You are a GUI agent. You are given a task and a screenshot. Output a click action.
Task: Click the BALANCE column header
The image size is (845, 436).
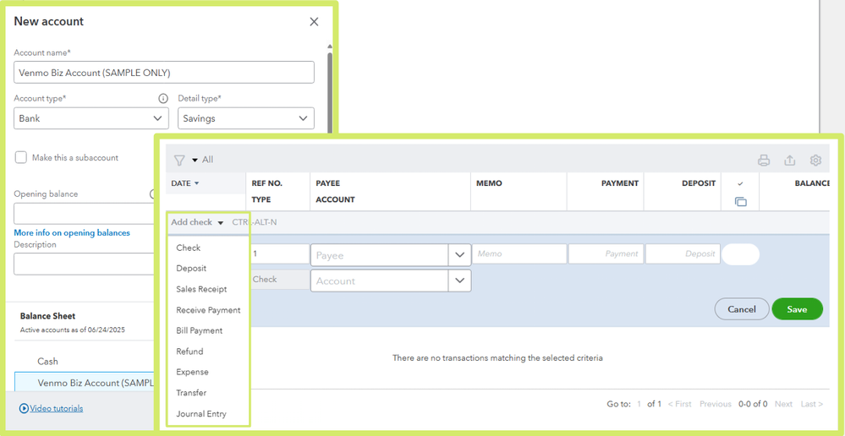(812, 183)
